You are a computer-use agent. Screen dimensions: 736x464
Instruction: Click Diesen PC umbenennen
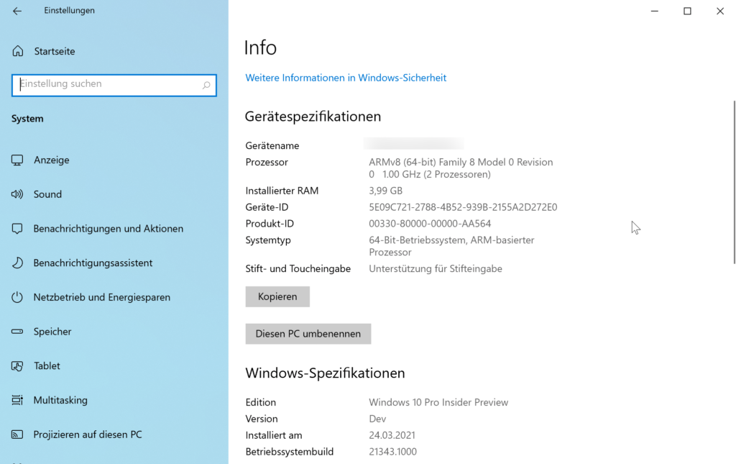pyautogui.click(x=308, y=333)
